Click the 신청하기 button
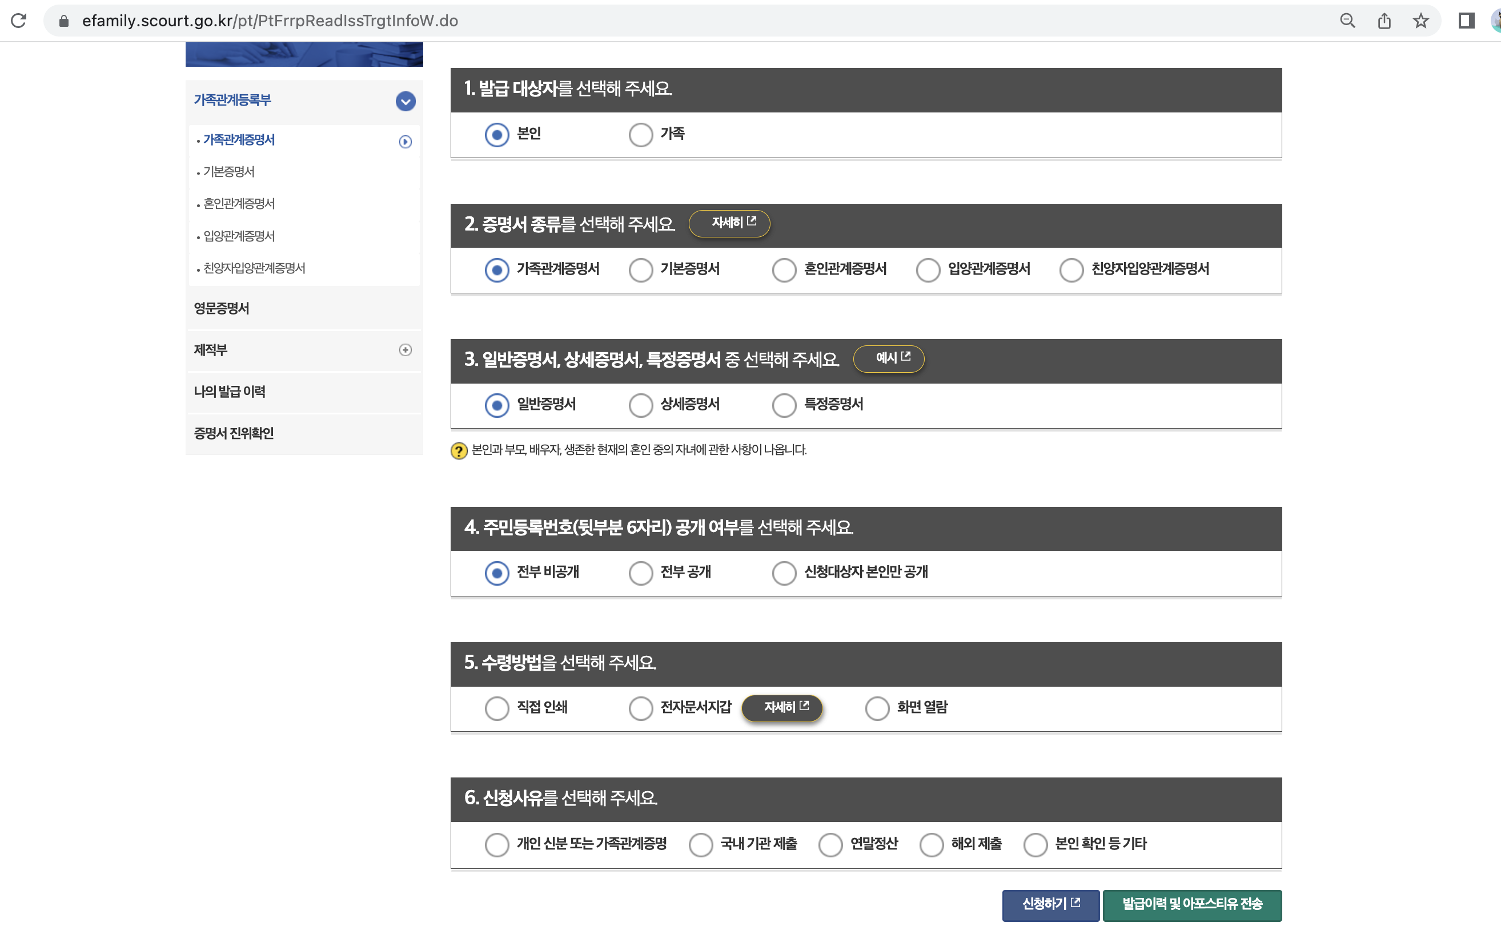 1050,904
